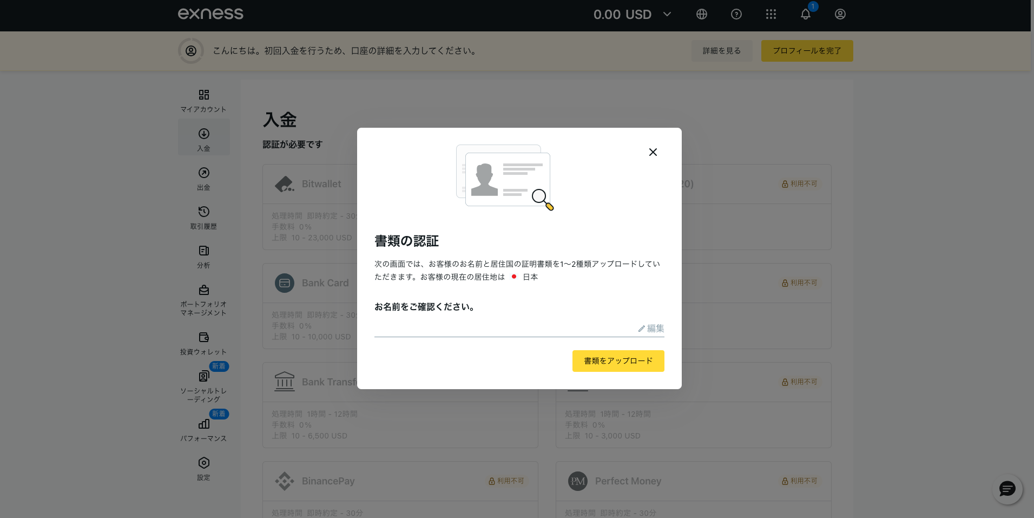This screenshot has height=518, width=1034.
Task: Click the 詳細を見る button
Action: coord(722,51)
